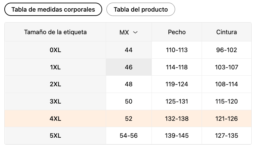This screenshot has width=256, height=148.
Task: Click the 132-138 chest measurement cell
Action: coord(177,118)
